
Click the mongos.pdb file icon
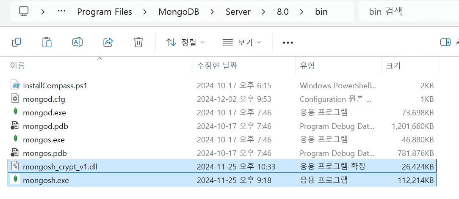[15, 153]
